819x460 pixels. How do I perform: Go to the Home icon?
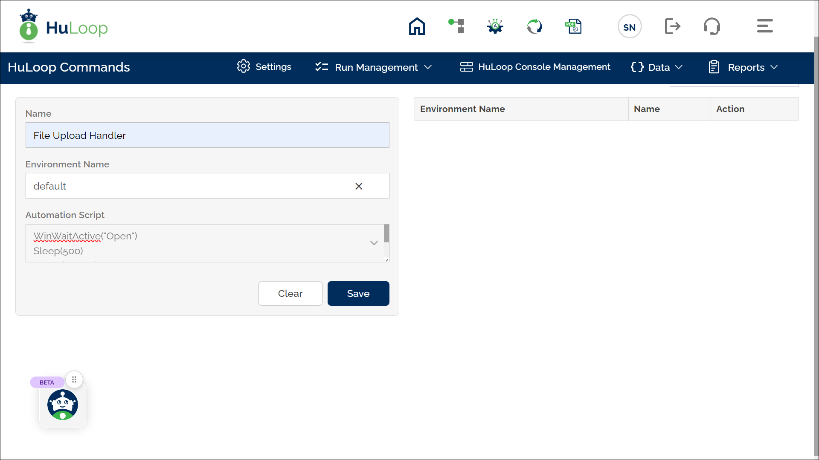pyautogui.click(x=417, y=26)
